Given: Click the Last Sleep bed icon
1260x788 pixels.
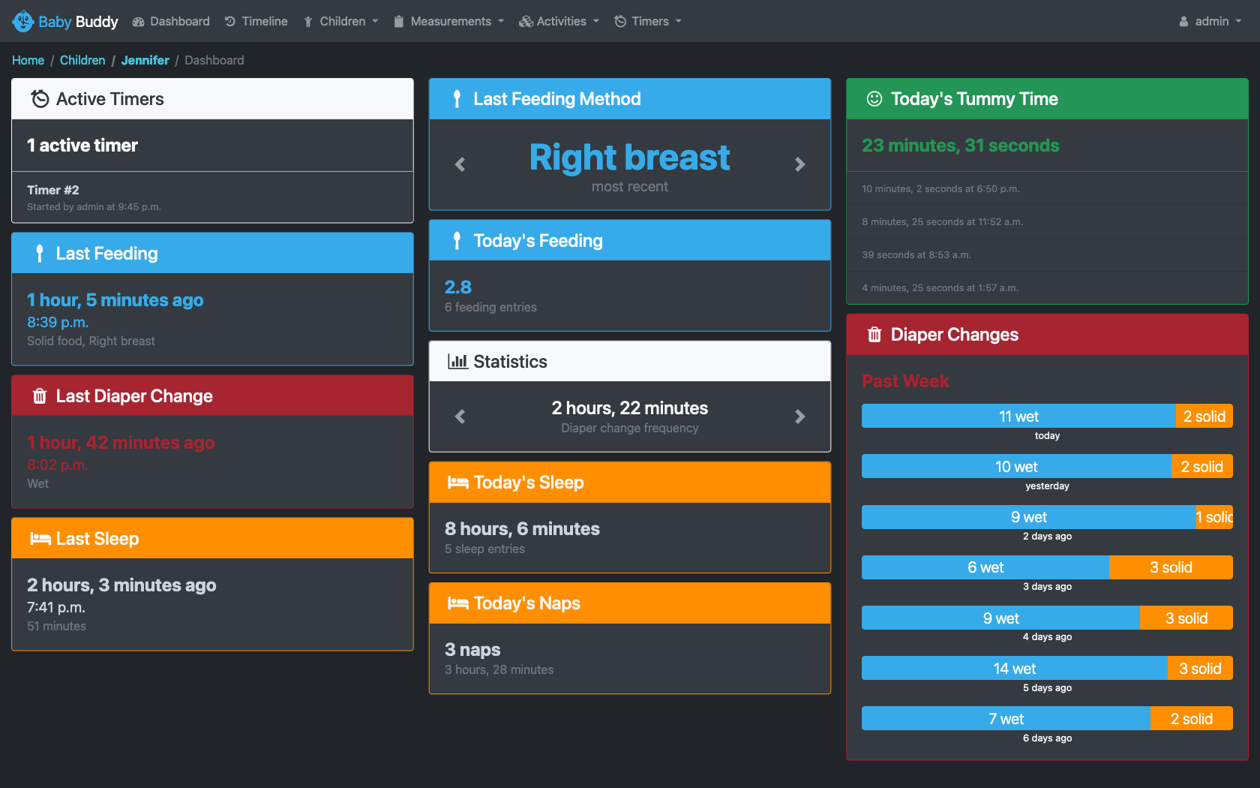Looking at the screenshot, I should coord(40,539).
